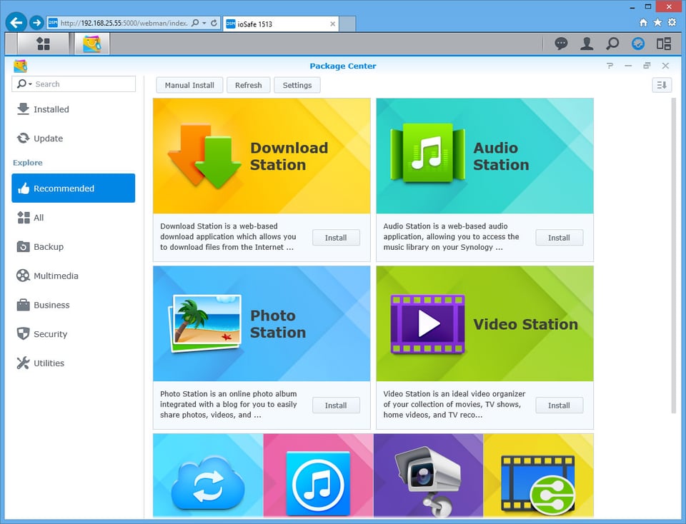Click the browser home icon
This screenshot has width=686, height=524.
coord(643,22)
